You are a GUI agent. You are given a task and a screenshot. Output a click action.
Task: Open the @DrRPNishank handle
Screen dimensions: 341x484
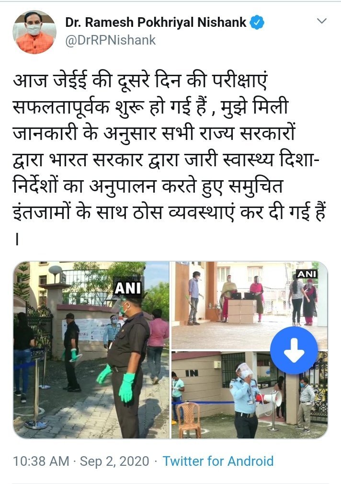point(111,40)
